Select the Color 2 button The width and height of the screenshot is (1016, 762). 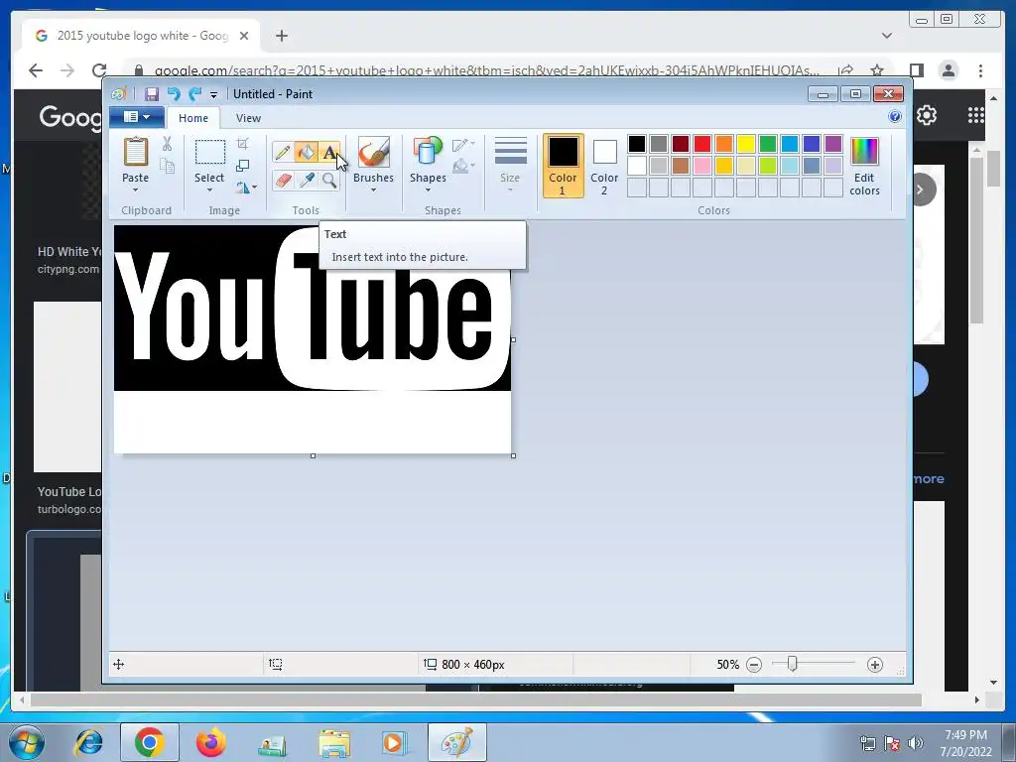[x=604, y=166]
